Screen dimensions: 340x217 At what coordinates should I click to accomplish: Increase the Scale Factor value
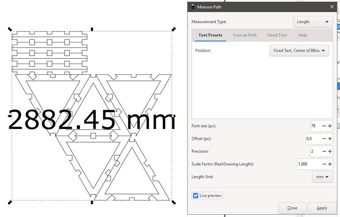coord(330,164)
